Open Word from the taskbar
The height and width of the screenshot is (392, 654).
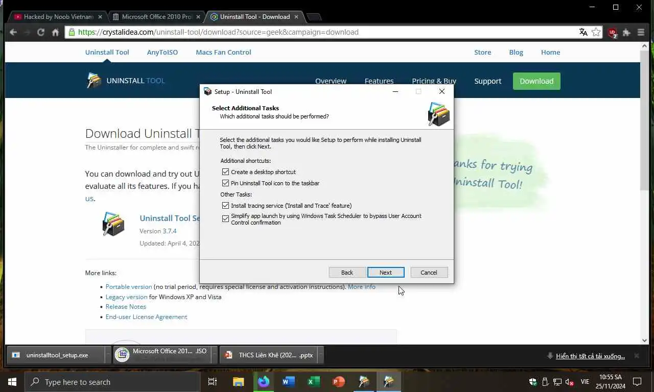pos(289,382)
